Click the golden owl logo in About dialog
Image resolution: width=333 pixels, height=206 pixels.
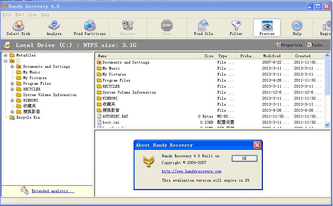pos(148,161)
